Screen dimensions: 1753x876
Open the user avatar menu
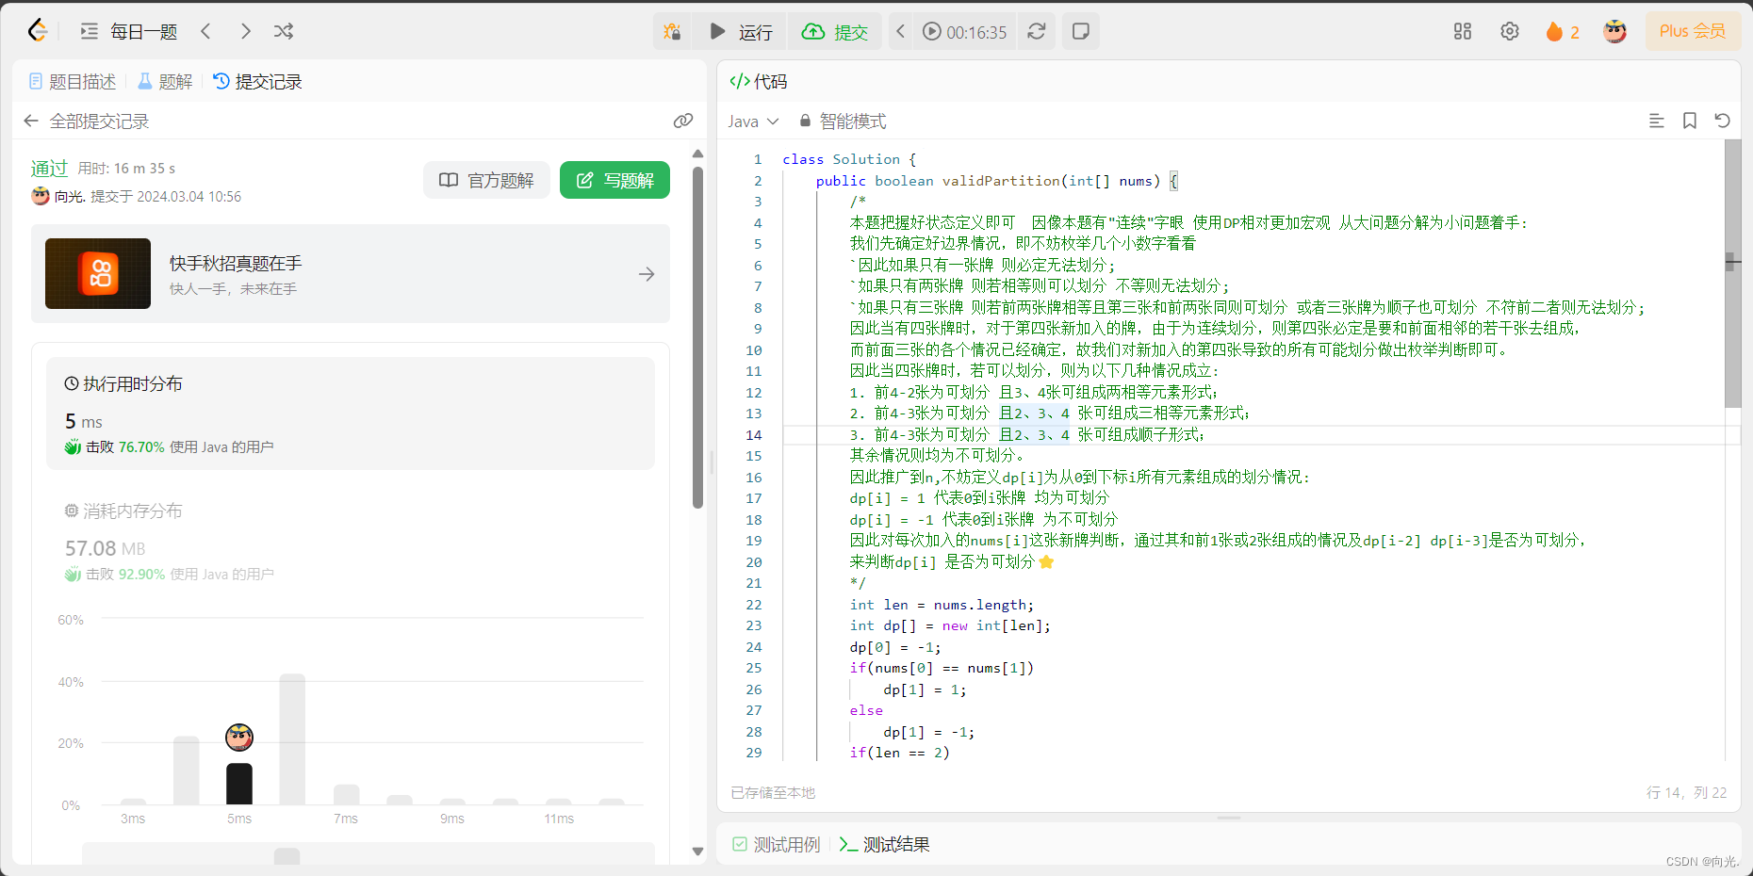[1614, 31]
